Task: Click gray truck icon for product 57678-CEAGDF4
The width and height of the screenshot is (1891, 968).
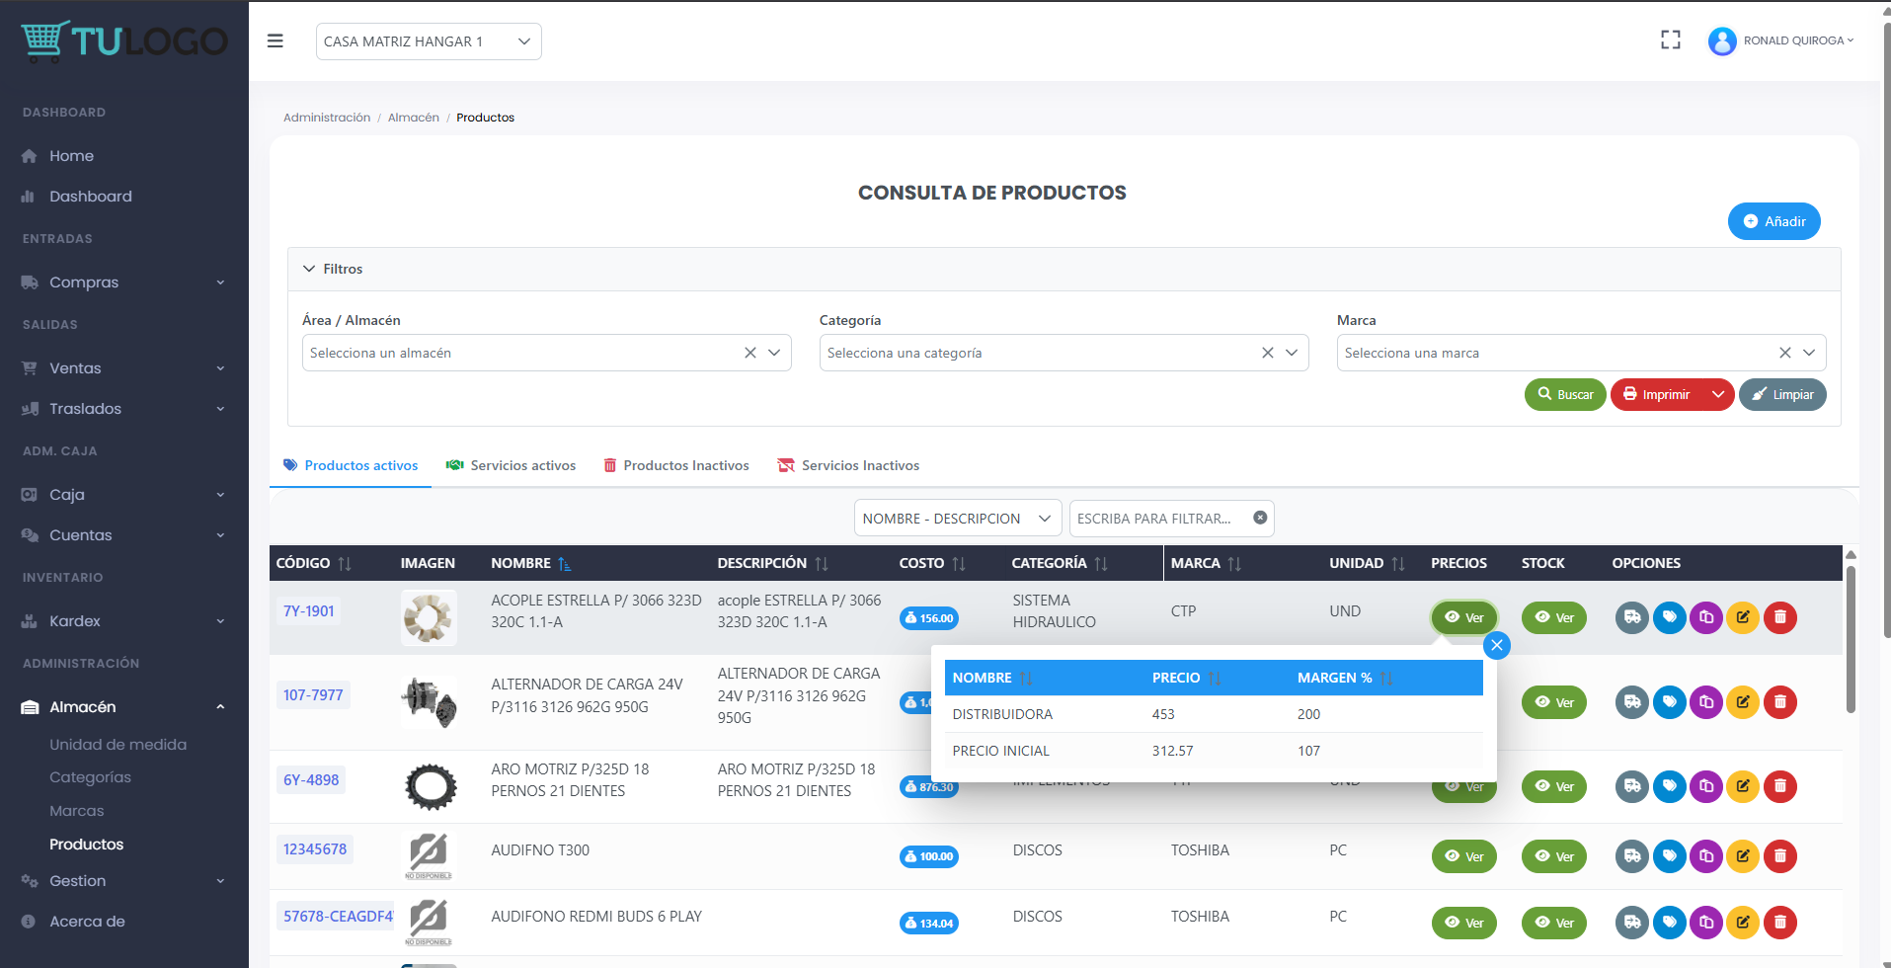Action: tap(1631, 923)
